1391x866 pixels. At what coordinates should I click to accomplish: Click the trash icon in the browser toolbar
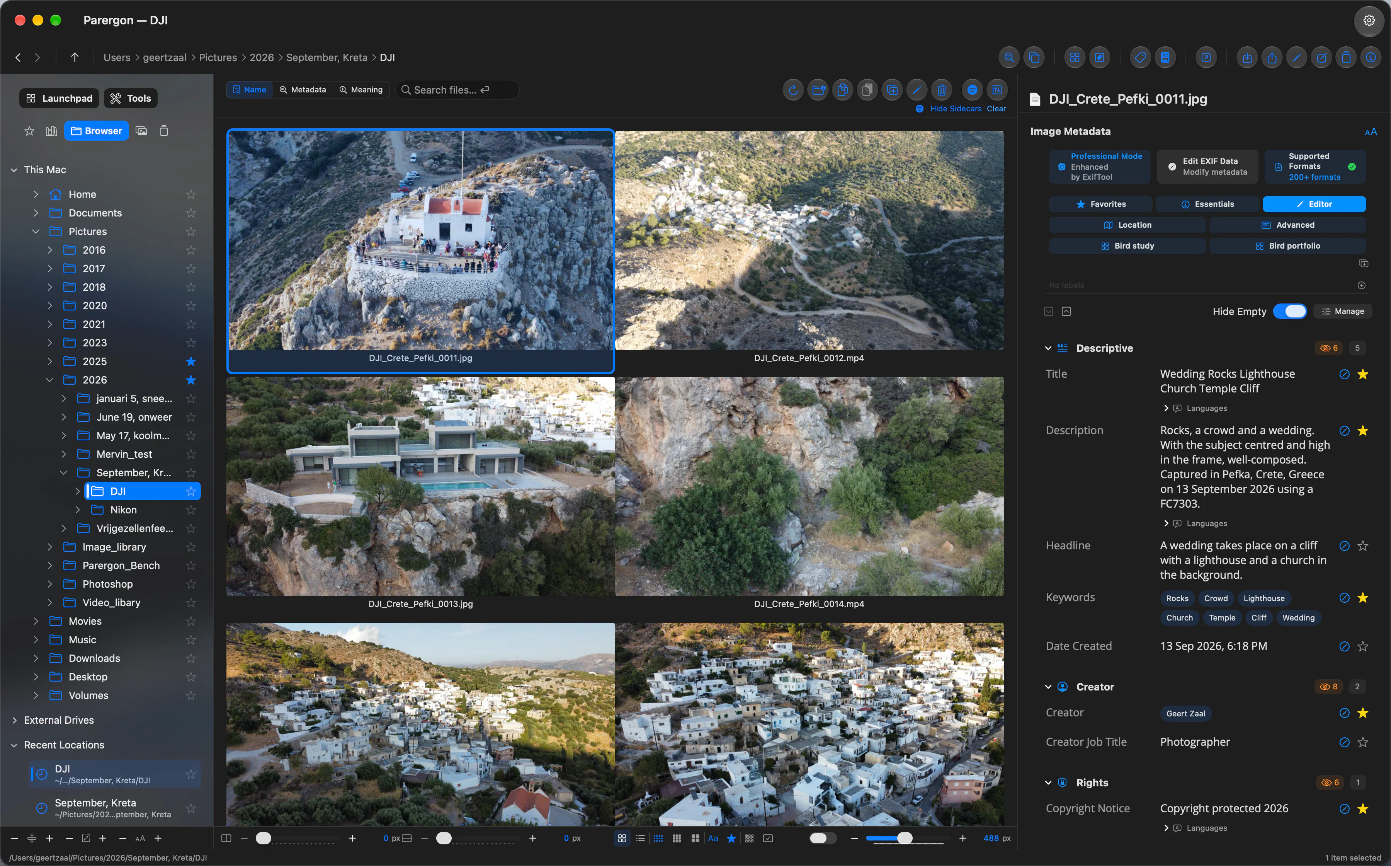pyautogui.click(x=942, y=90)
